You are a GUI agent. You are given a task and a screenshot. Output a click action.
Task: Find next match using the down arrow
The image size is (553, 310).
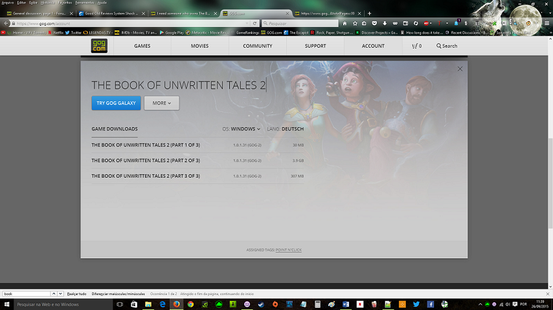pos(60,293)
